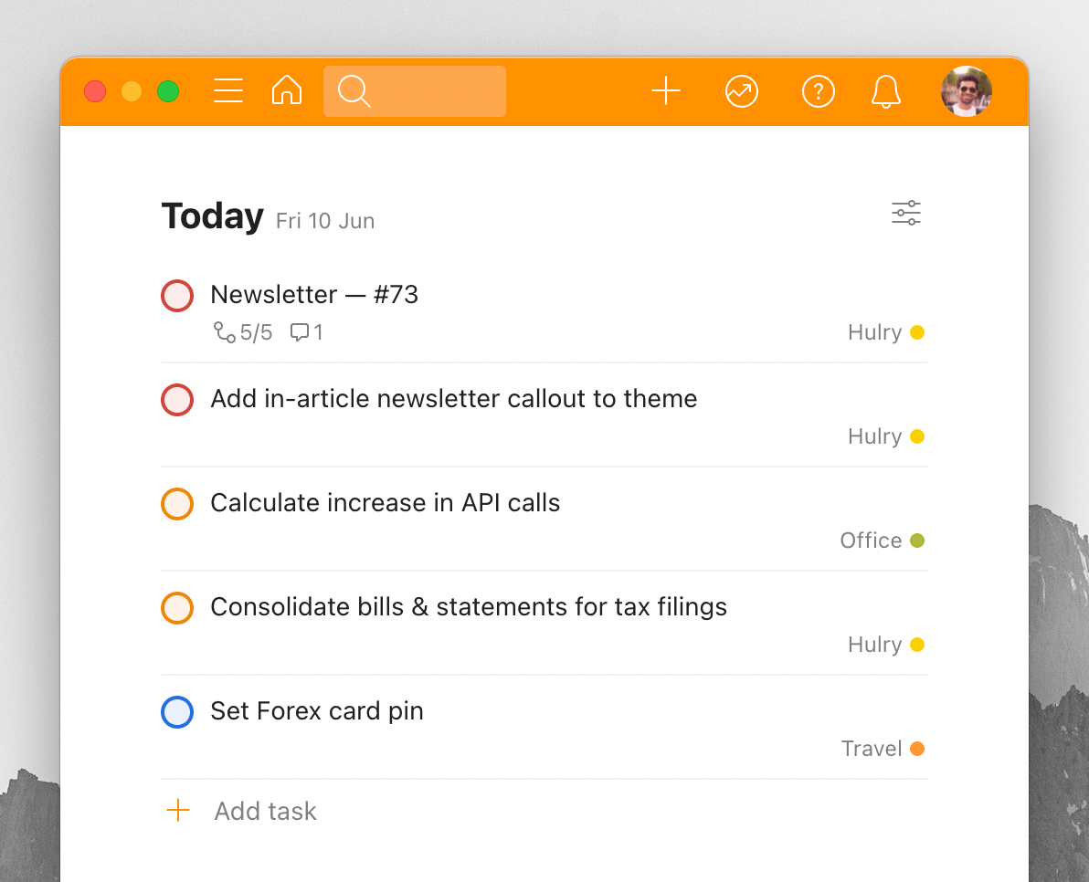Show notifications bell
1089x882 pixels.
tap(885, 91)
